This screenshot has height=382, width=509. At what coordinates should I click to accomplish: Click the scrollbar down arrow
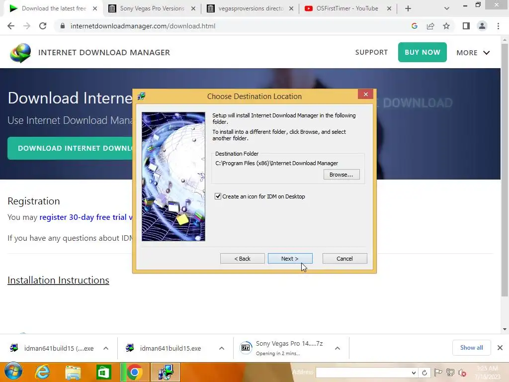point(505,329)
